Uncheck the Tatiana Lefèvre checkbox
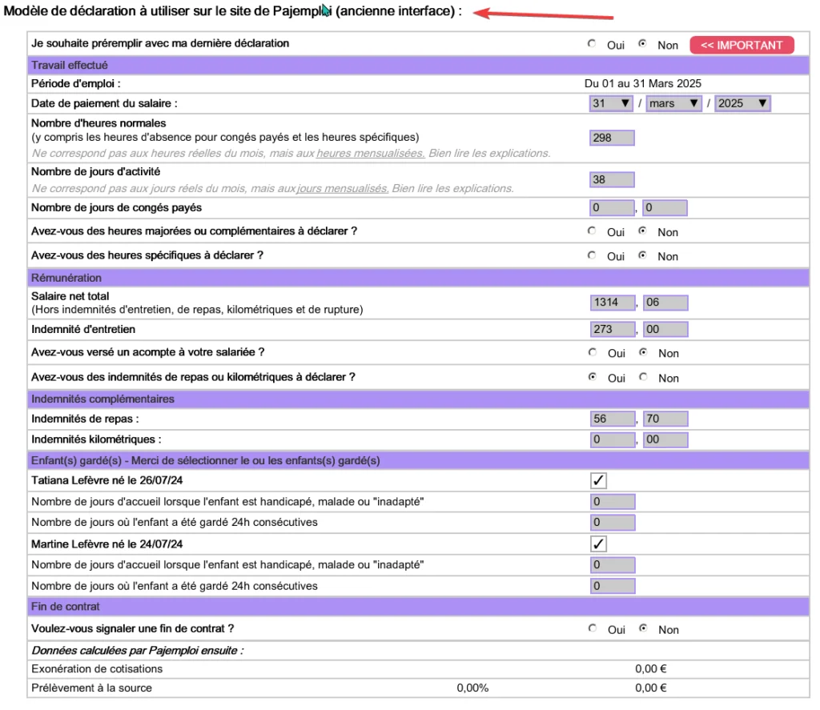The image size is (820, 710). 598,480
